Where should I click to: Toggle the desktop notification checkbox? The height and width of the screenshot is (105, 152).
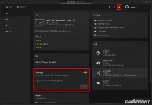click(x=36, y=103)
